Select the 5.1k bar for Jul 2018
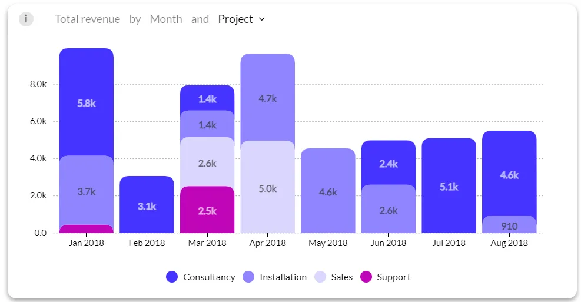Viewport: 581px width, 302px height. [x=449, y=185]
